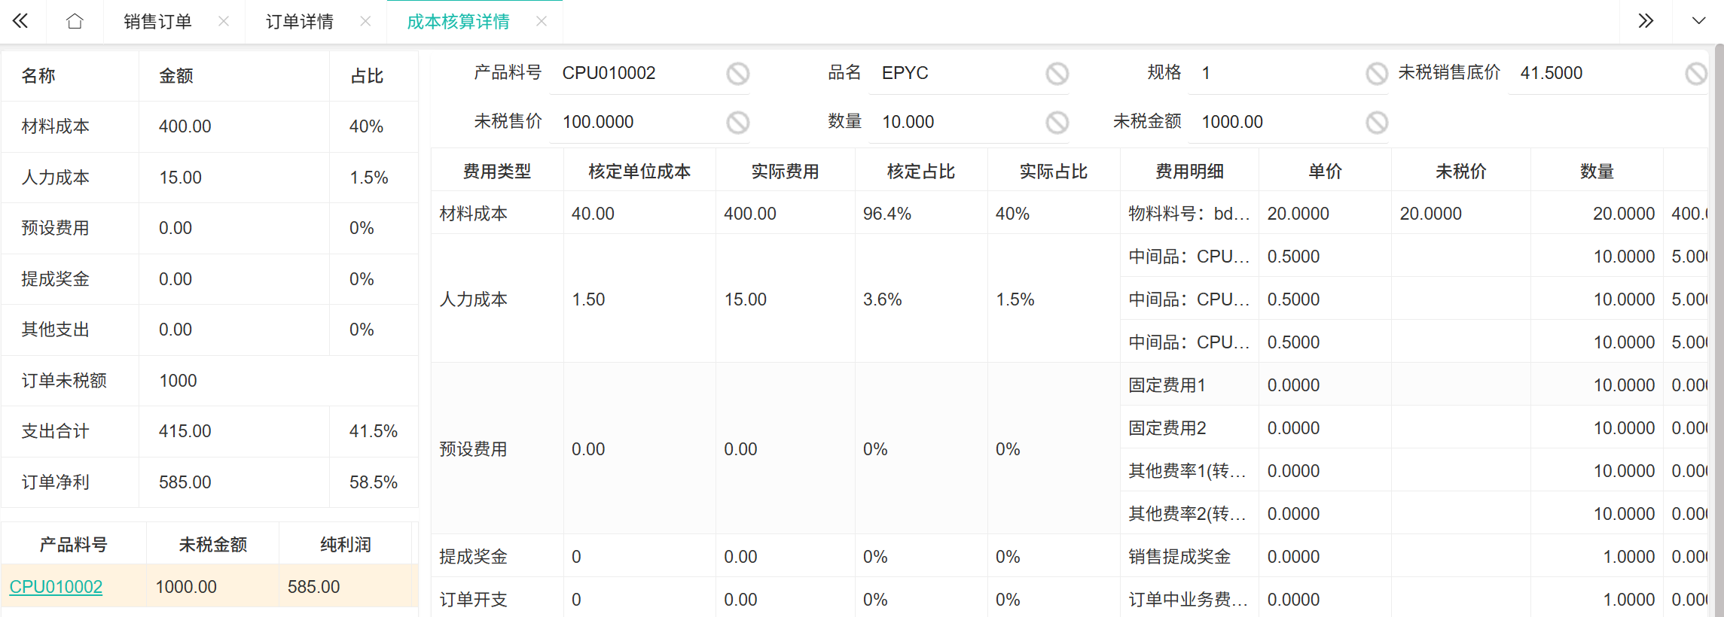Open the CPU010002 product link
Image resolution: width=1724 pixels, height=617 pixels.
[x=56, y=587]
